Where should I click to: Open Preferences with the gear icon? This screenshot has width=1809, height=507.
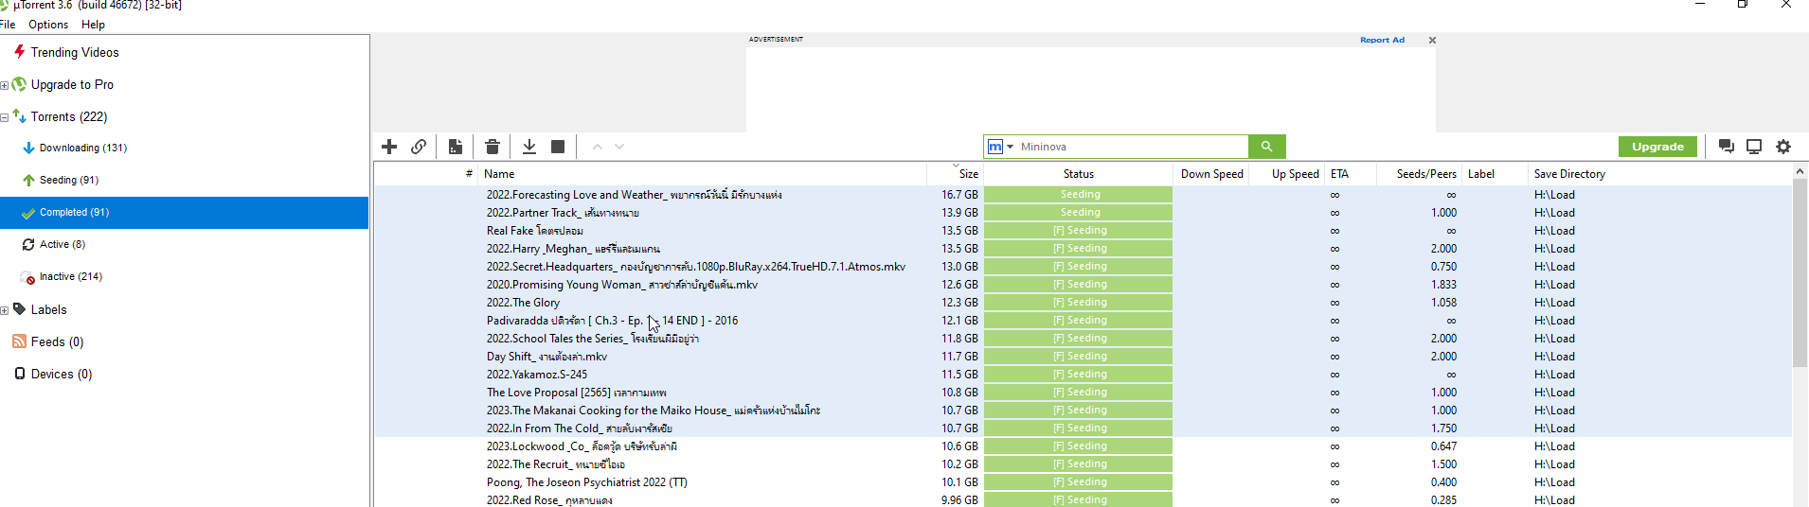[x=1783, y=147]
